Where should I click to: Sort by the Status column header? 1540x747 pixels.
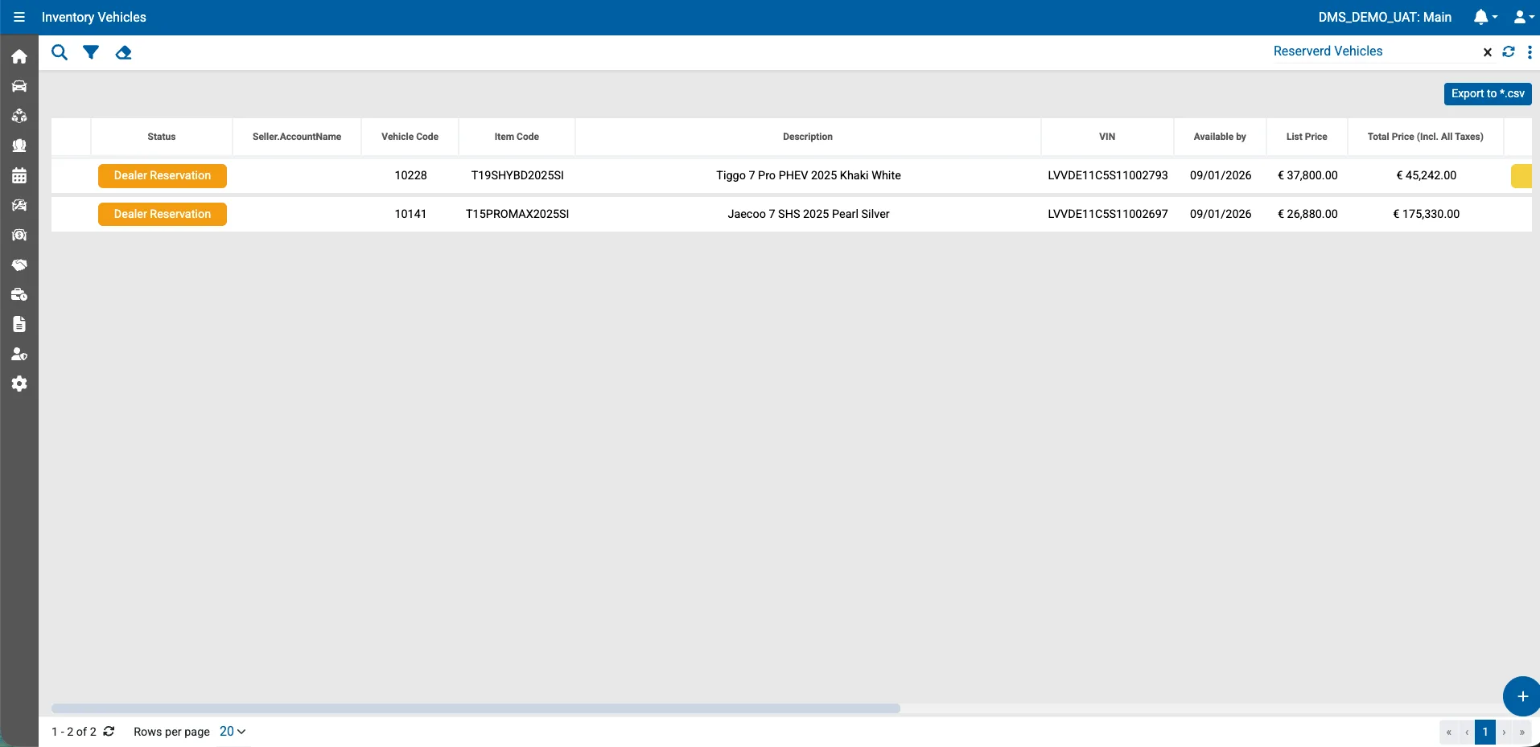pyautogui.click(x=162, y=137)
